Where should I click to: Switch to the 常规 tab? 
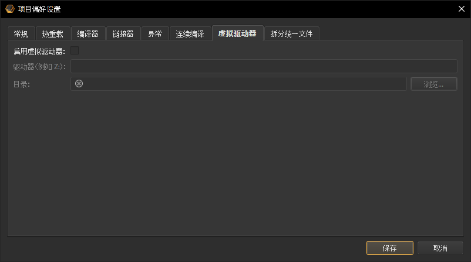point(21,34)
